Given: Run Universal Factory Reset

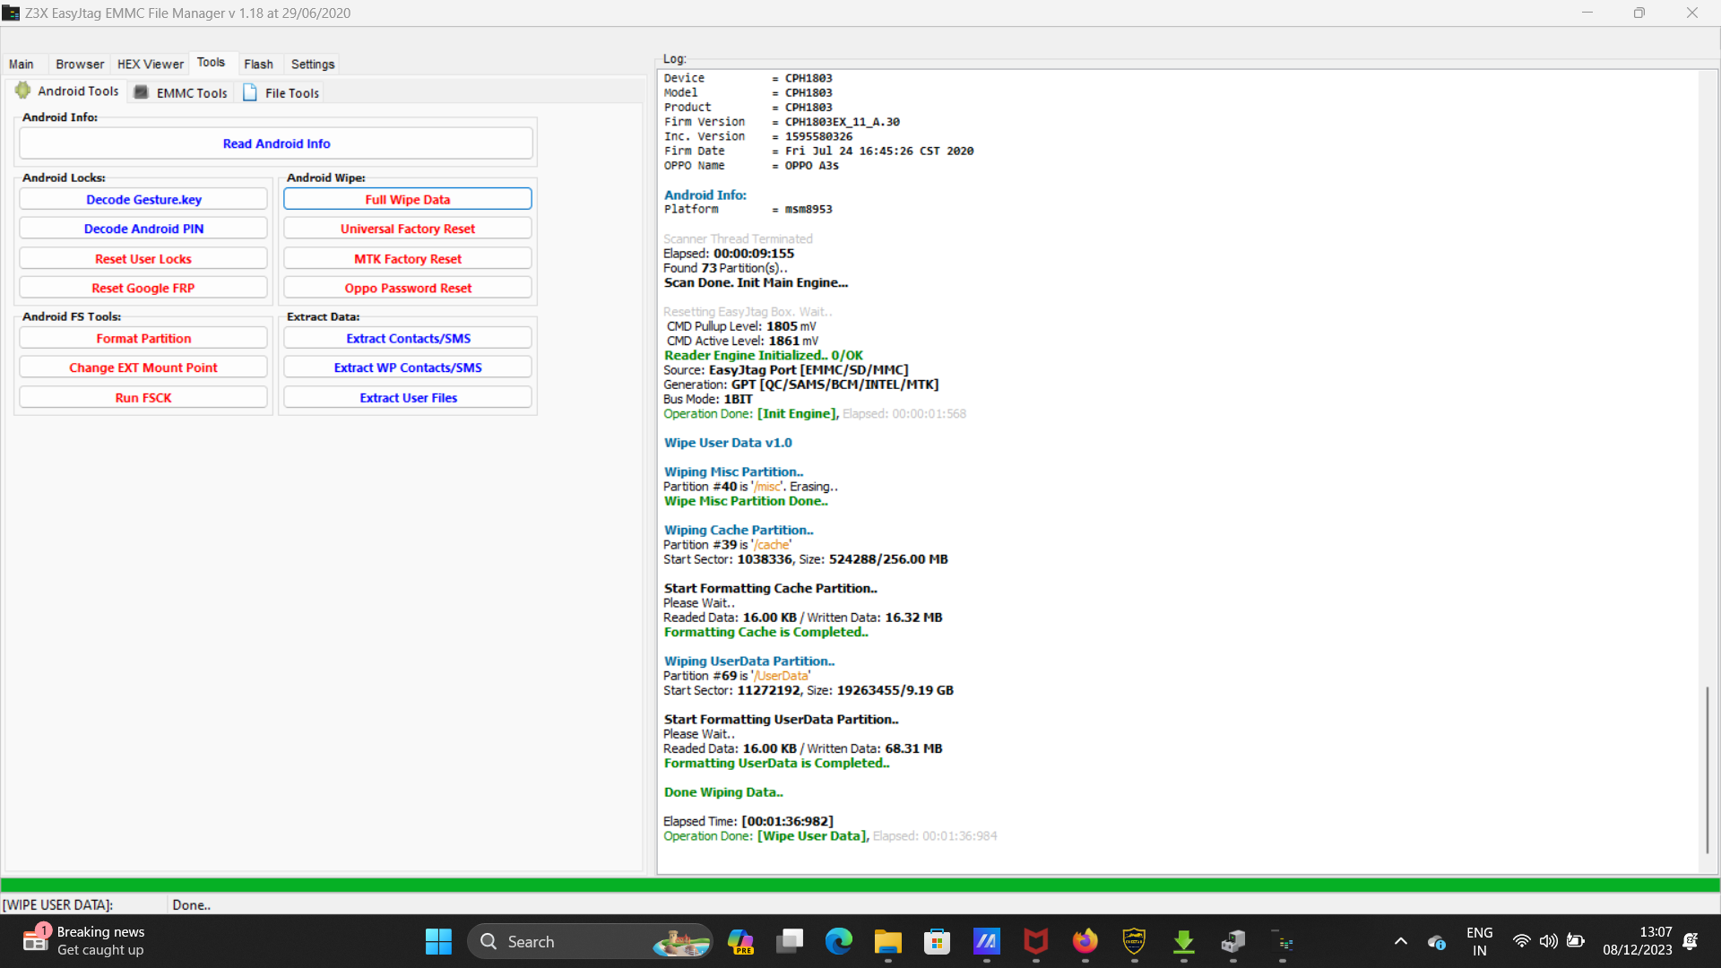Looking at the screenshot, I should click(x=408, y=229).
